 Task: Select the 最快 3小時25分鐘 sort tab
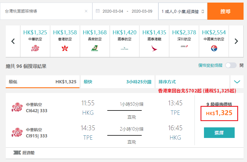pyautogui.click(x=118, y=82)
